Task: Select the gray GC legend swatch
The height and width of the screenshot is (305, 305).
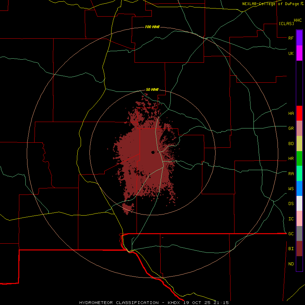Action: [x=299, y=233]
